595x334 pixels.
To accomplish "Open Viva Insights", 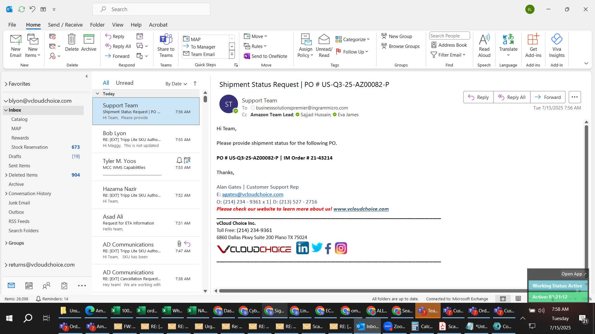I will 557,46.
